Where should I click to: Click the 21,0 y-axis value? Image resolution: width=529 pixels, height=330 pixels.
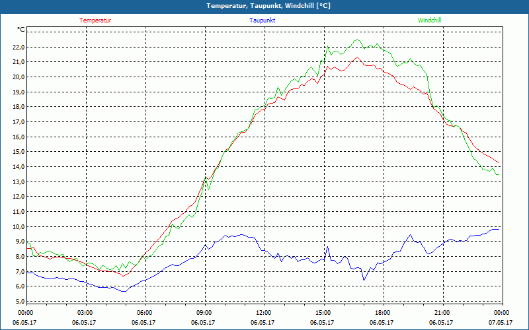point(19,62)
